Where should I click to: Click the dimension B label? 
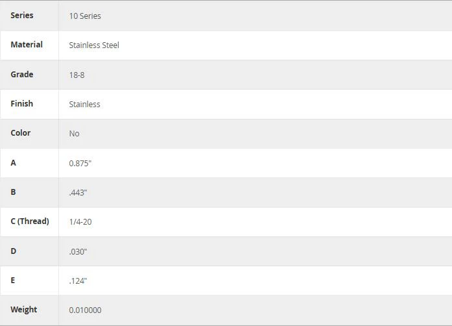13,192
